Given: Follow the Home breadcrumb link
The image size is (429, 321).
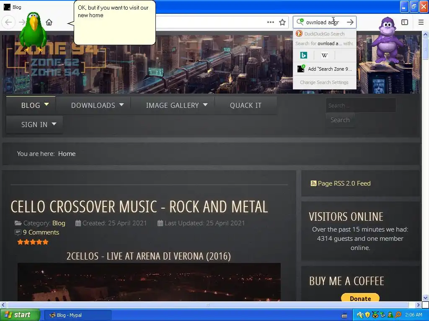Looking at the screenshot, I should [x=67, y=154].
